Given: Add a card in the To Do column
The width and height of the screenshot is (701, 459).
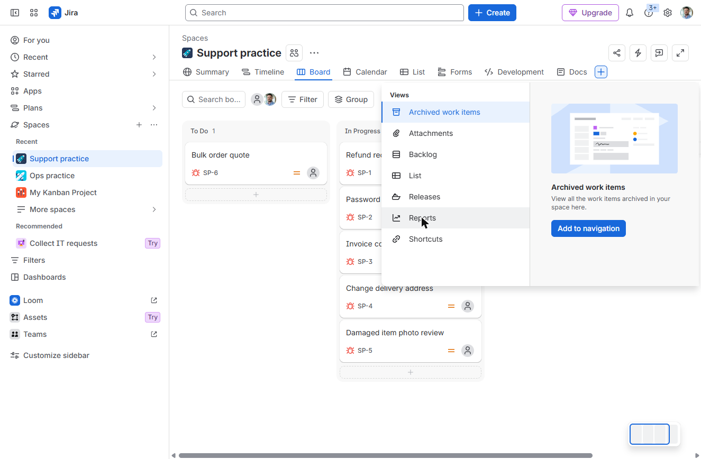Looking at the screenshot, I should click(256, 195).
